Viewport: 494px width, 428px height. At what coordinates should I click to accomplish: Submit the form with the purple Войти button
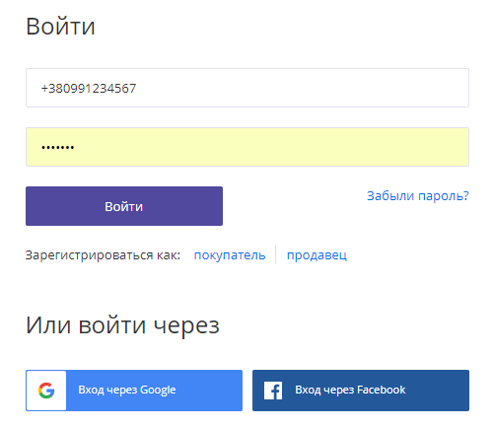pos(124,206)
